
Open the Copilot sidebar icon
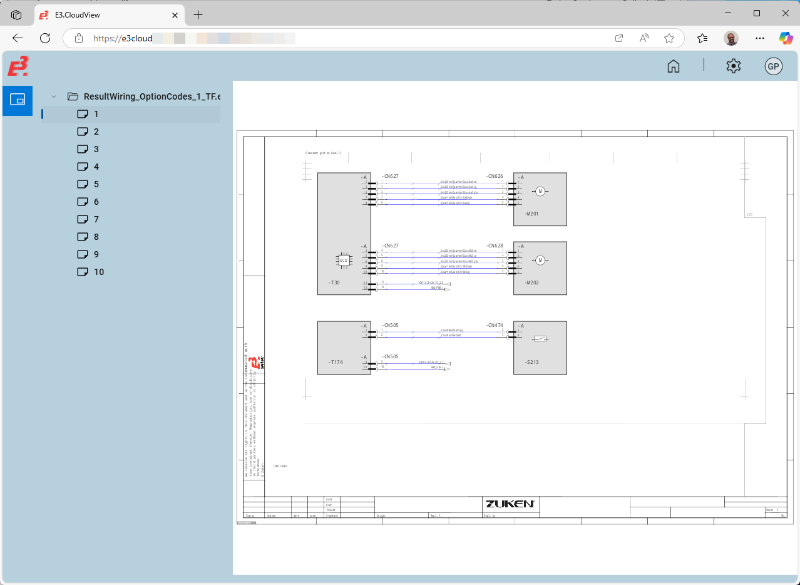[786, 38]
